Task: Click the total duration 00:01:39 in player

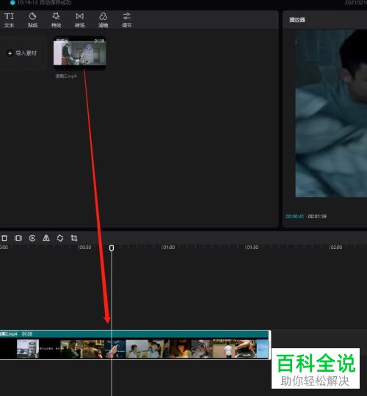Action: [317, 217]
